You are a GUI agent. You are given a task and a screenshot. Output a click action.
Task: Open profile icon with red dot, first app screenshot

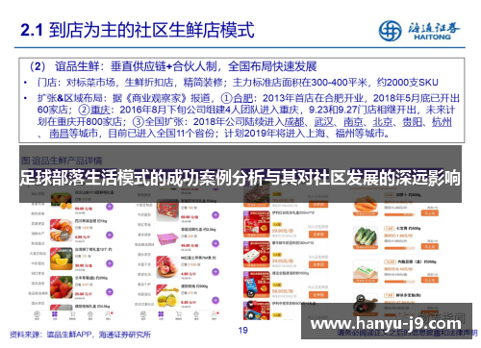point(108,315)
